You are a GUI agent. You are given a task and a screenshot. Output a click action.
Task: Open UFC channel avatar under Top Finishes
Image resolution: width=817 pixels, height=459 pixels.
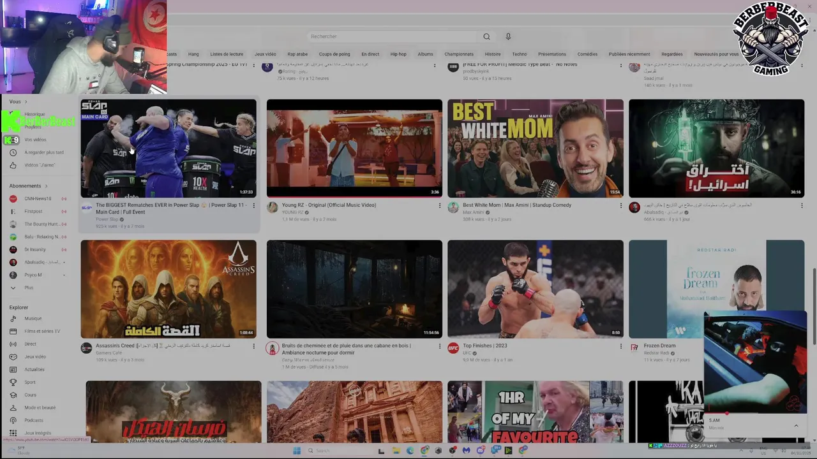pos(453,348)
